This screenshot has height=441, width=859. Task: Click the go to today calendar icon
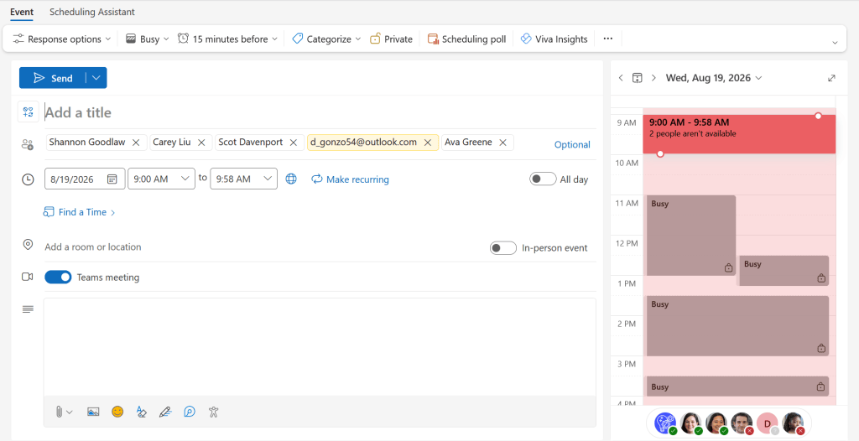point(638,78)
